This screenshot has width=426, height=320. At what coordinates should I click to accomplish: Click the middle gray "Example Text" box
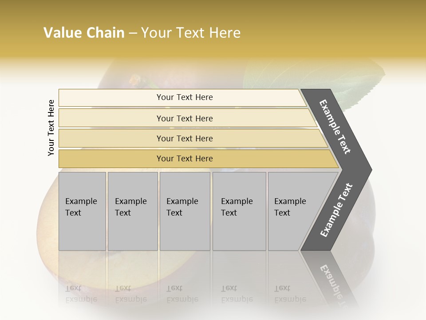click(185, 211)
